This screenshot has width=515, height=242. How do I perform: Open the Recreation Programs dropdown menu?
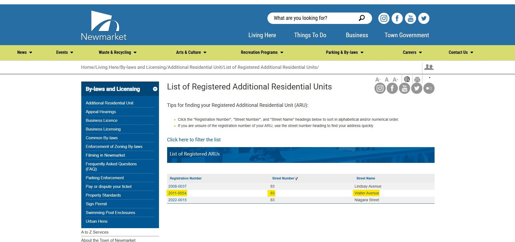pyautogui.click(x=262, y=52)
